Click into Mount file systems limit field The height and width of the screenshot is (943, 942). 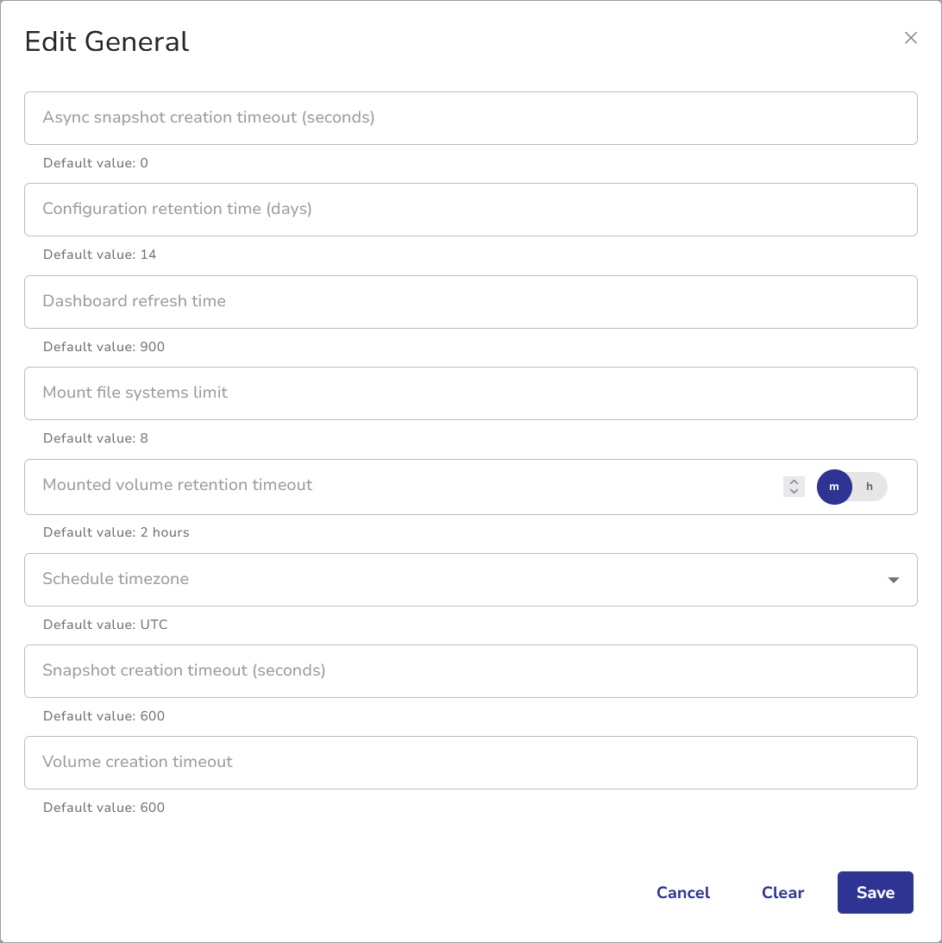point(470,393)
